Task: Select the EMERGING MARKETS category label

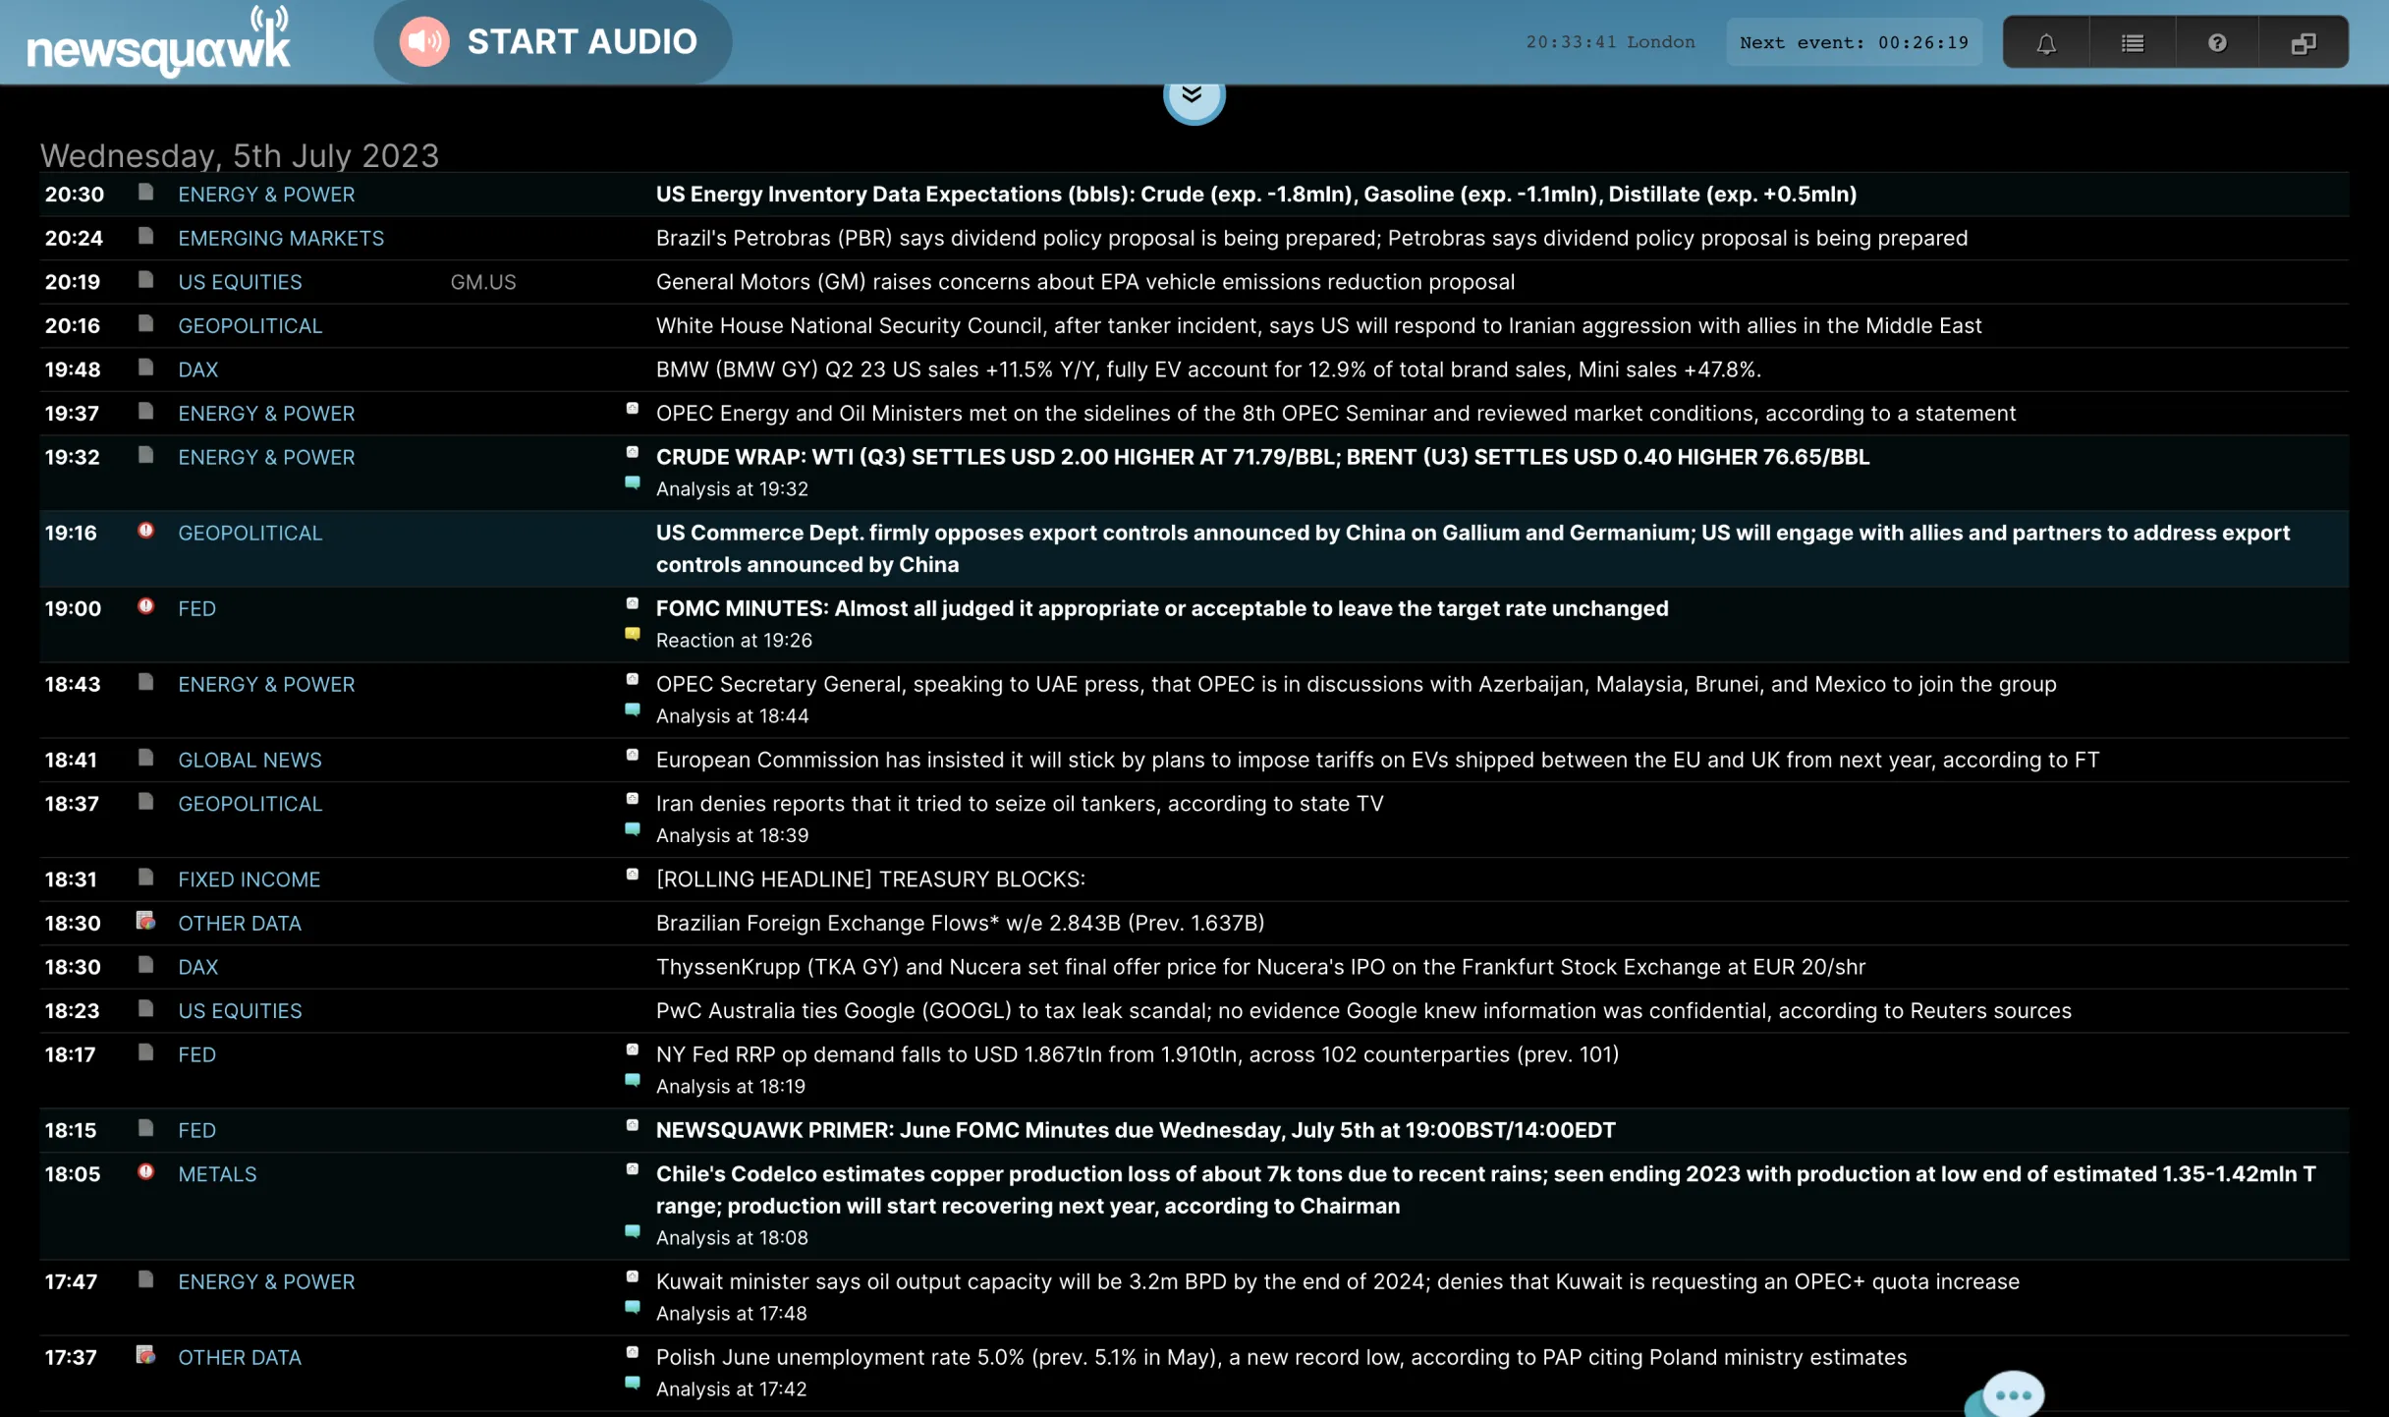Action: pyautogui.click(x=281, y=239)
